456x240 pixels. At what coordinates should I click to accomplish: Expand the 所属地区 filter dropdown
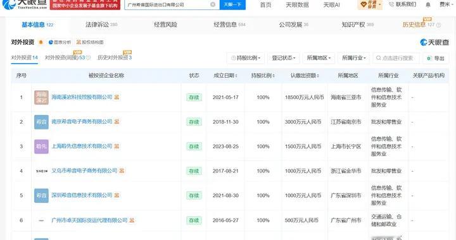coord(319,58)
